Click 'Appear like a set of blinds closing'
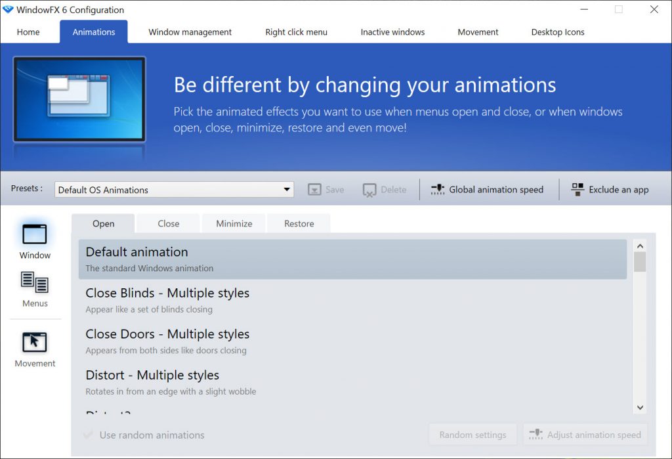Screen dimensions: 672x459 click(x=149, y=309)
